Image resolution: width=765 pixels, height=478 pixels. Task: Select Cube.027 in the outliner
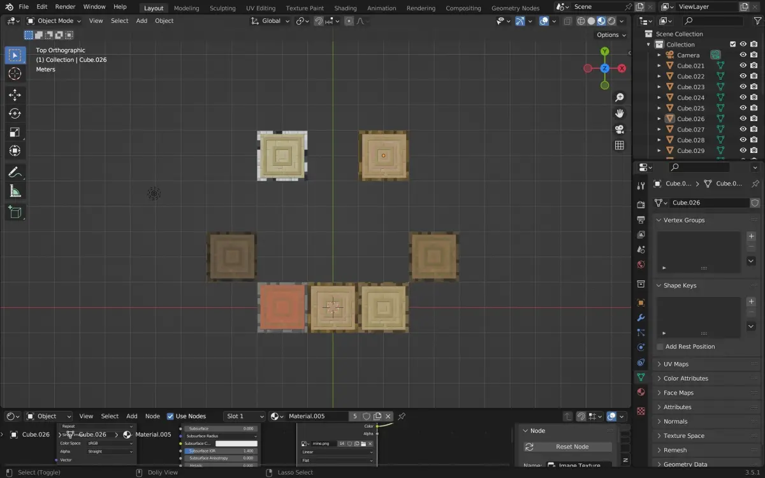point(690,129)
